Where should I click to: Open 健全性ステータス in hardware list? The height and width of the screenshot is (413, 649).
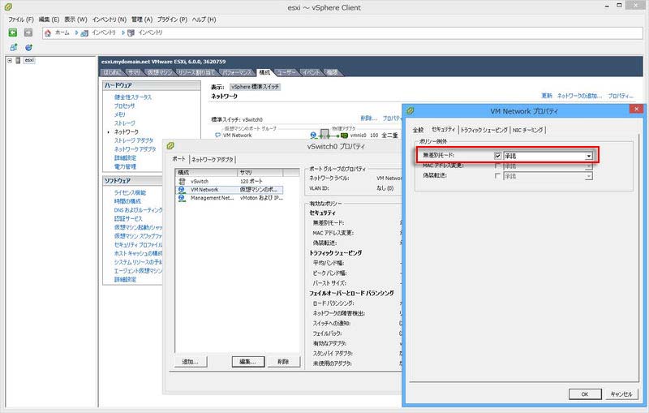click(x=133, y=97)
